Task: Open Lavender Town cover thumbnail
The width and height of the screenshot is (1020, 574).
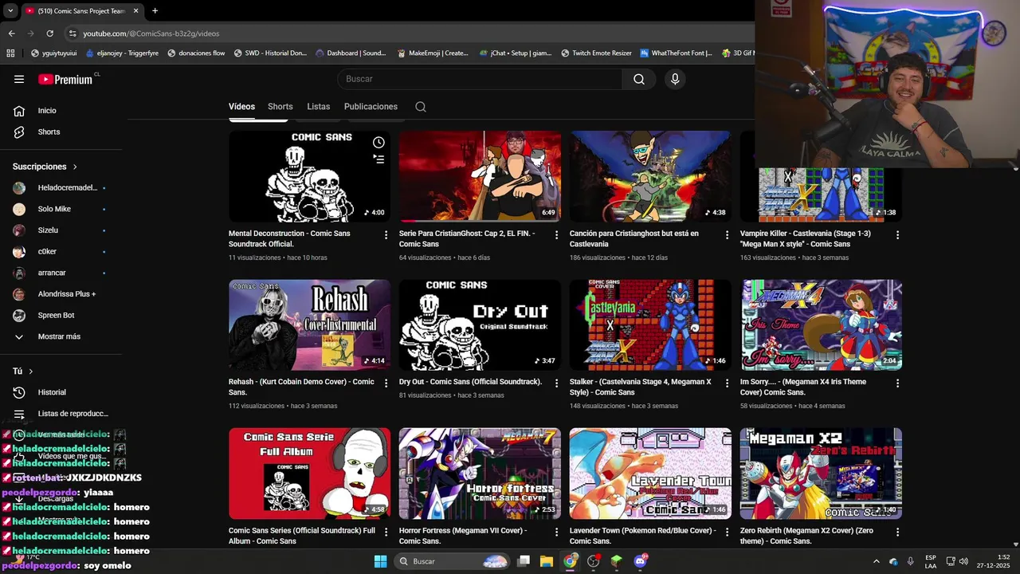Action: click(650, 473)
